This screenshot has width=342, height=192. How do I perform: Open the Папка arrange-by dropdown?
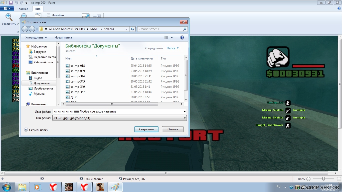pyautogui.click(x=173, y=48)
